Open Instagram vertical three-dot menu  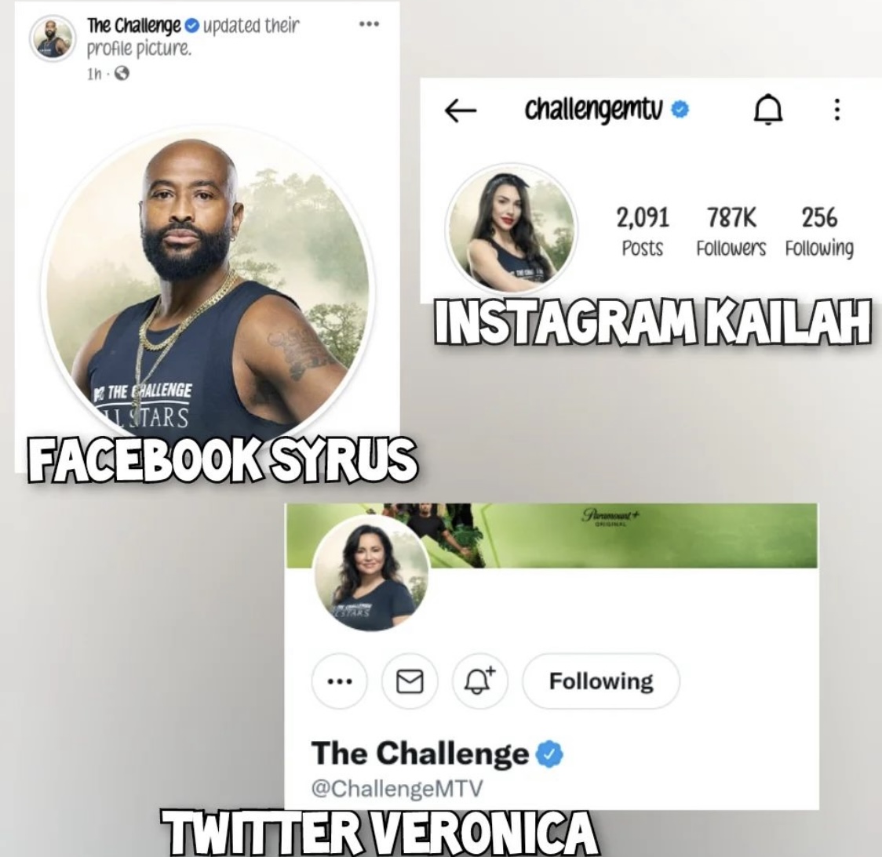coord(837,110)
